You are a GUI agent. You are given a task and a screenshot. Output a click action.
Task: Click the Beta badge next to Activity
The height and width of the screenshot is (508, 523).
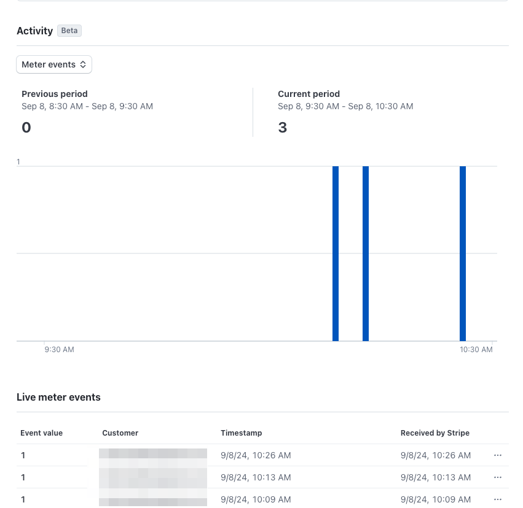(69, 31)
